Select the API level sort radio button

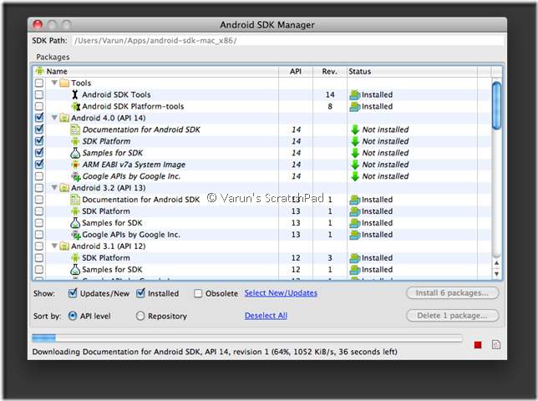click(73, 316)
